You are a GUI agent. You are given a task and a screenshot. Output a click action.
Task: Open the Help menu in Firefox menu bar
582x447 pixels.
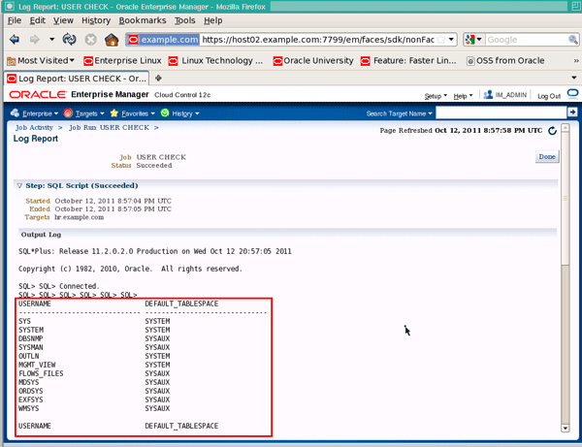(213, 20)
